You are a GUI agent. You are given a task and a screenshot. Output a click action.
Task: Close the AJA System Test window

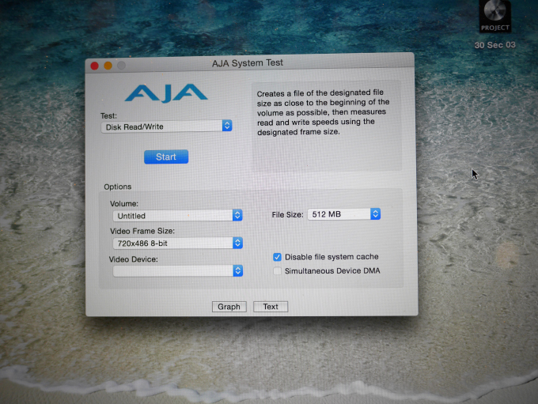tap(94, 66)
